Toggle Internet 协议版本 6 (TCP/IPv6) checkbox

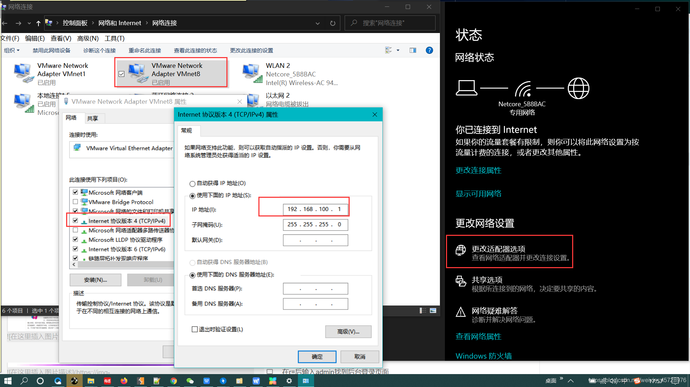[75, 249]
